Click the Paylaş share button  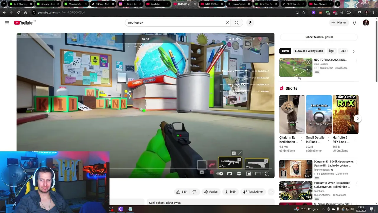211,192
